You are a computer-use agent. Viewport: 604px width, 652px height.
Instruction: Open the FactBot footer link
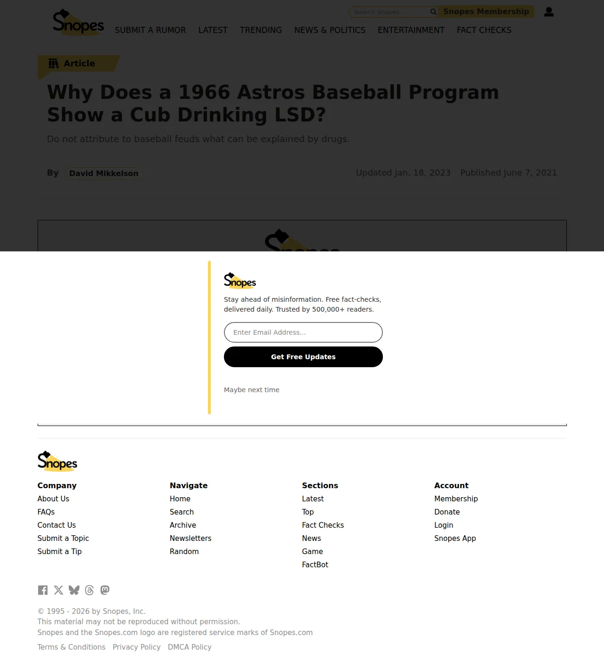pos(315,564)
